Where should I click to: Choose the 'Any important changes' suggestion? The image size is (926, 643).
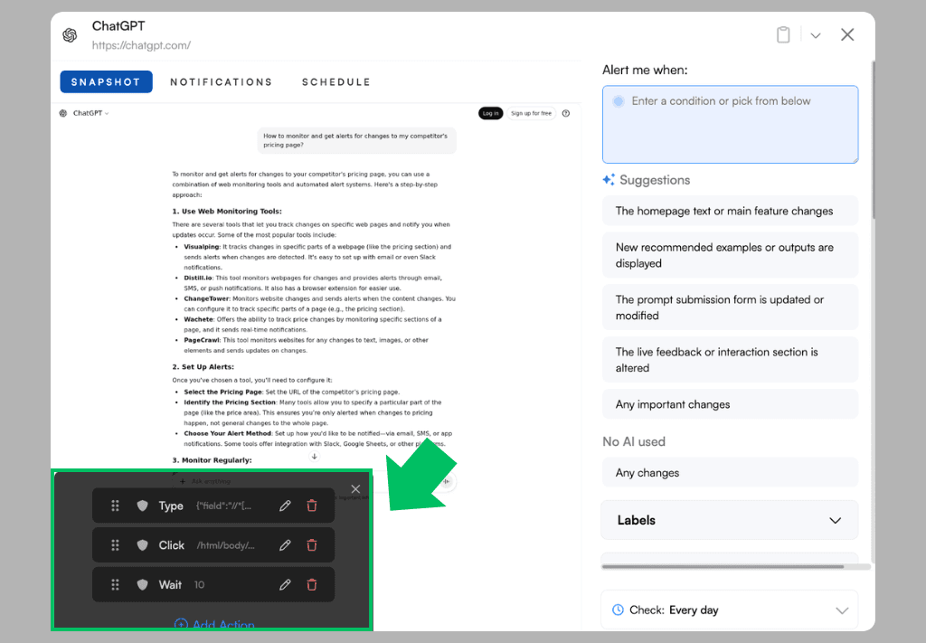(729, 404)
